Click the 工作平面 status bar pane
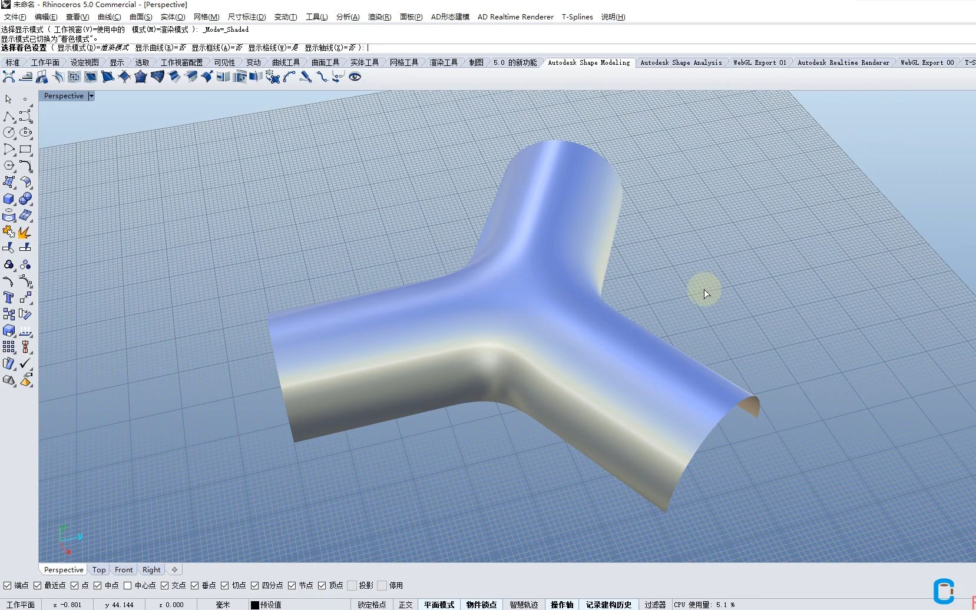Image resolution: width=976 pixels, height=610 pixels. 21,605
